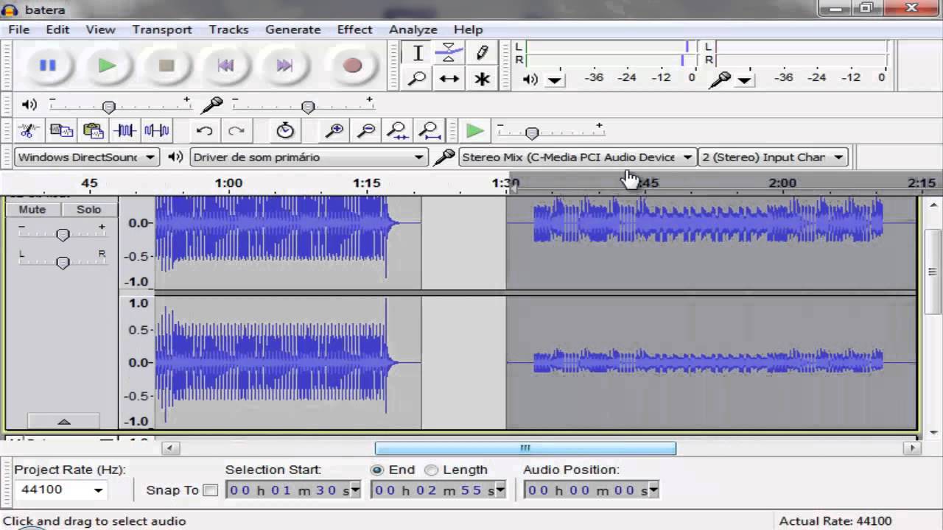
Task: Click the output volume slider handle
Action: click(109, 107)
